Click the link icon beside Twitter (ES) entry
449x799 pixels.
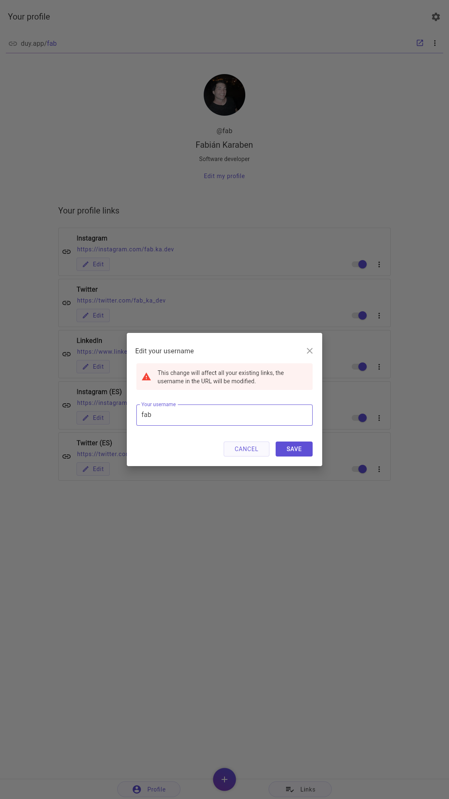(67, 457)
